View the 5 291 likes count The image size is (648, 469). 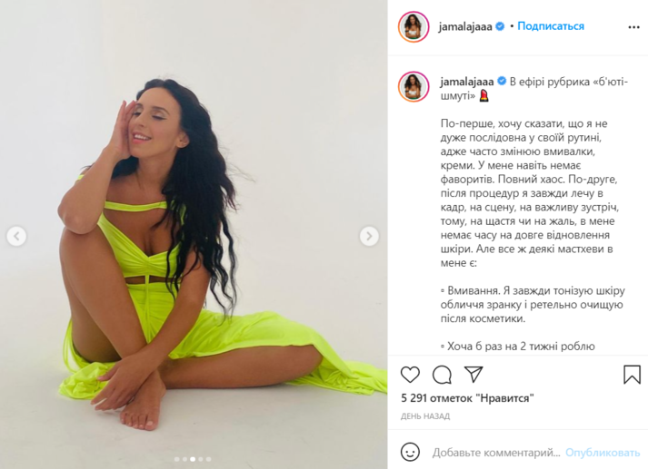coord(467,398)
